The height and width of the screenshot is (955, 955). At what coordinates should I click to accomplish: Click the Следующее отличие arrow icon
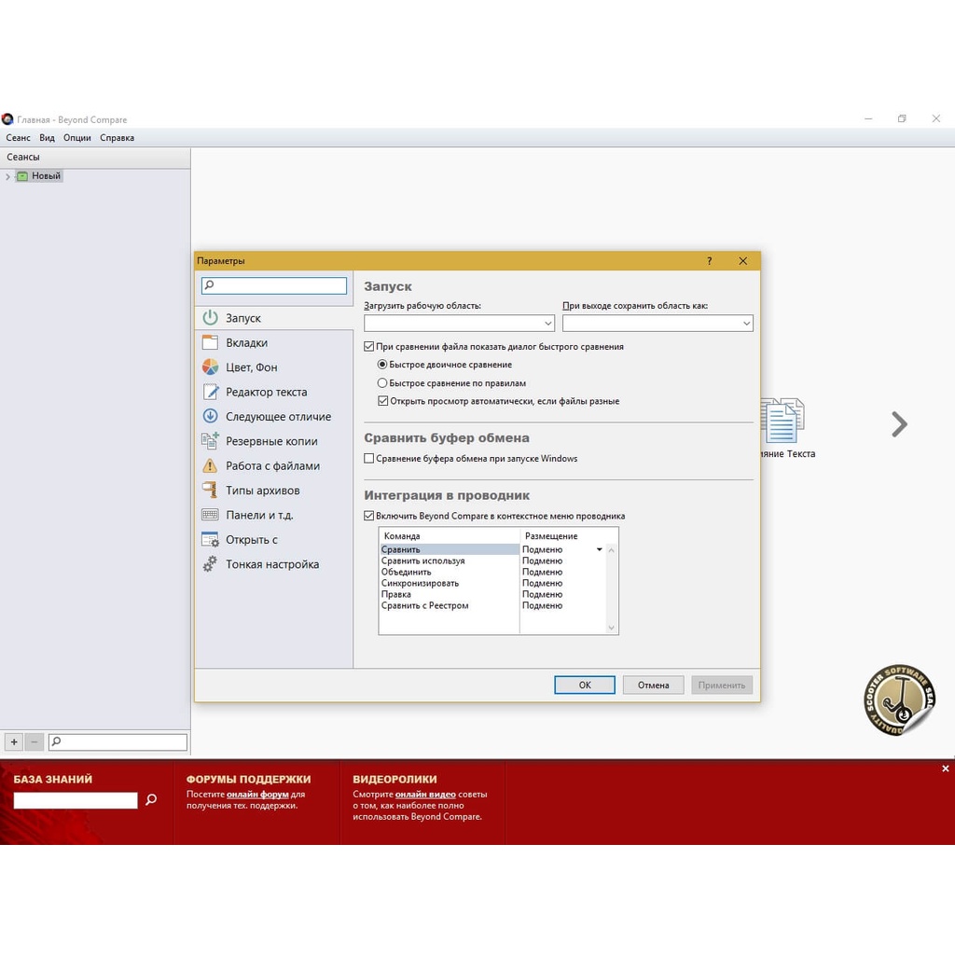tap(211, 417)
